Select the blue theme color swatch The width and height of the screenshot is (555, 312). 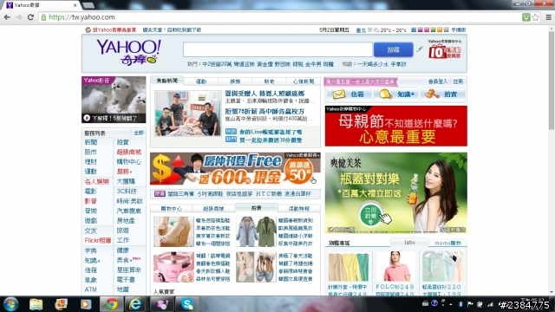click(x=414, y=29)
